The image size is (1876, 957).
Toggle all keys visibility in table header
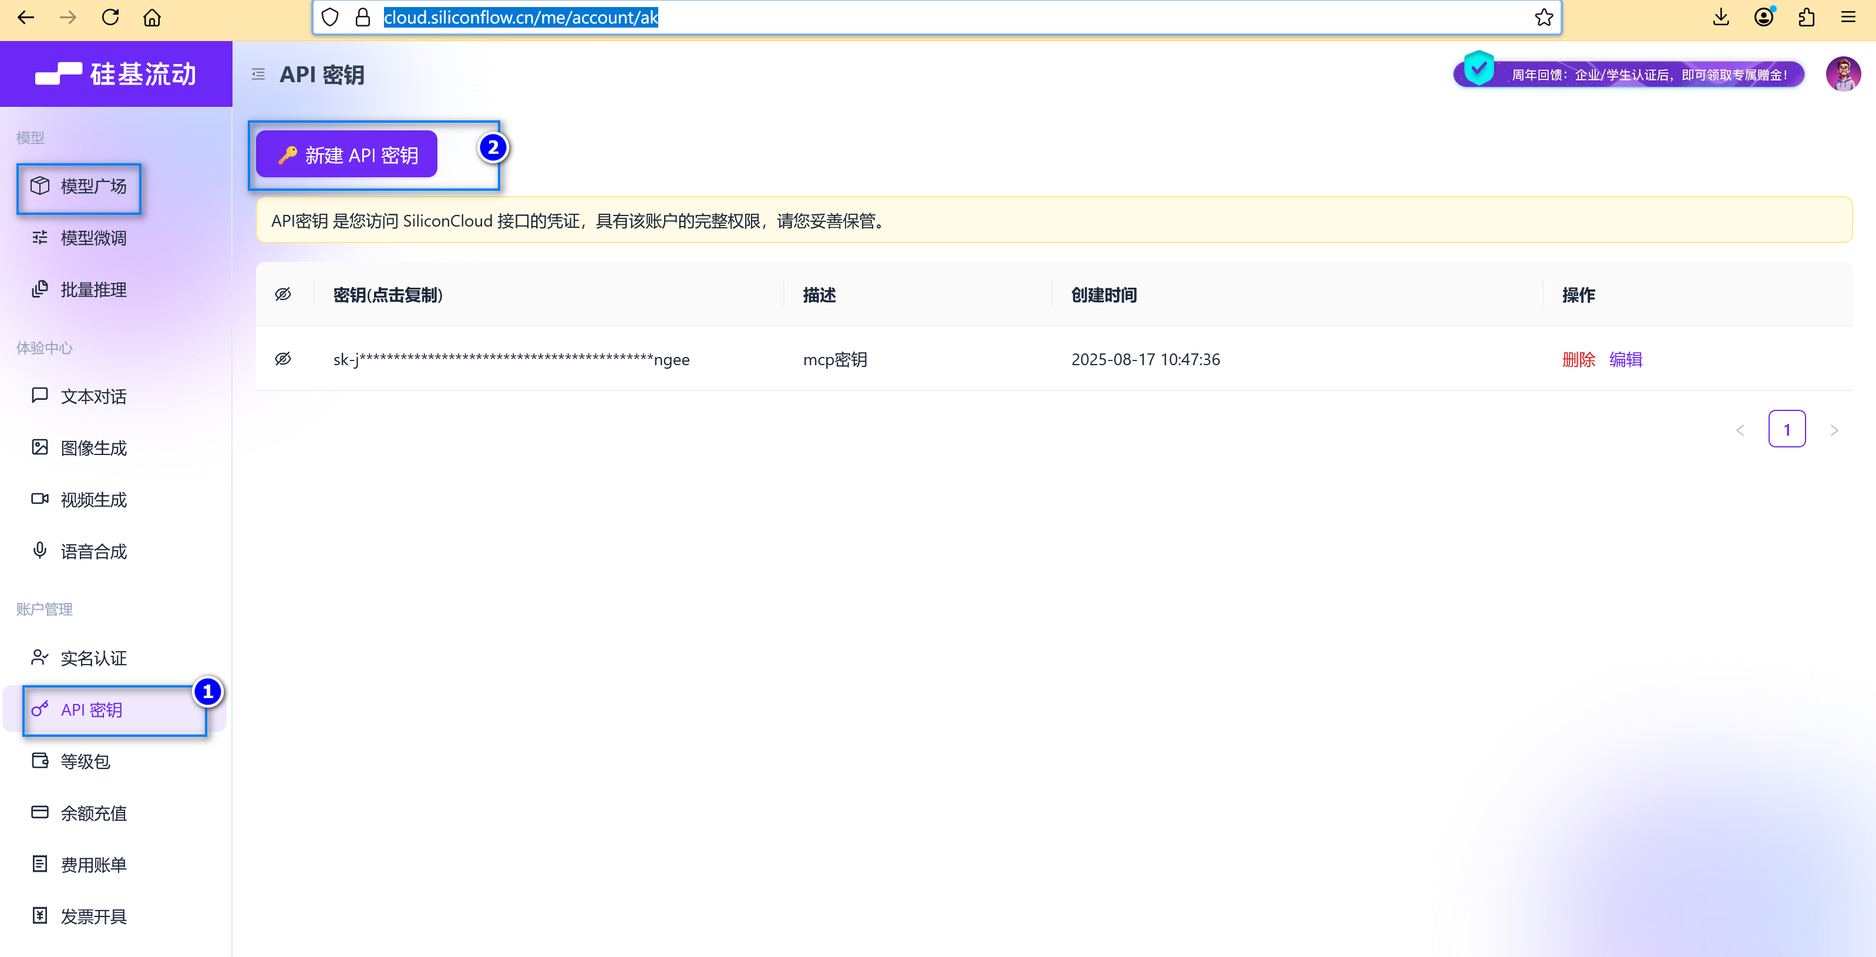(x=283, y=294)
